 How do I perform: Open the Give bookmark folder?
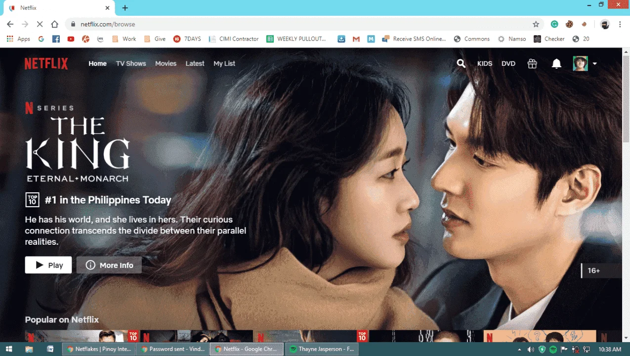155,39
